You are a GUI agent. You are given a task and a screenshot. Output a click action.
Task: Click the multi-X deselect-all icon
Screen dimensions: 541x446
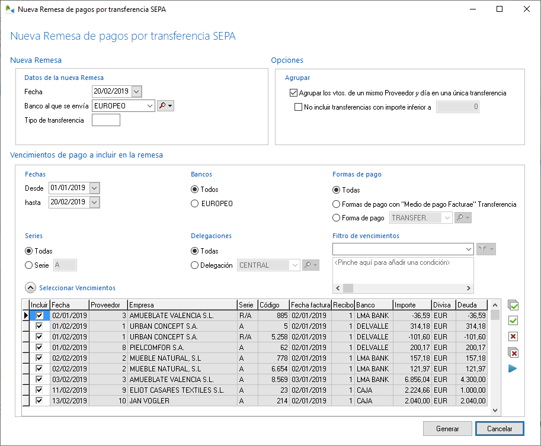tap(513, 351)
